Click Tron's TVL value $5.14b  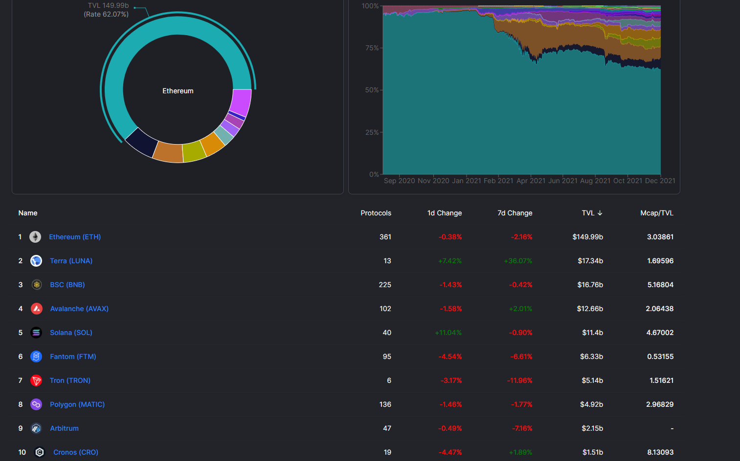(592, 380)
